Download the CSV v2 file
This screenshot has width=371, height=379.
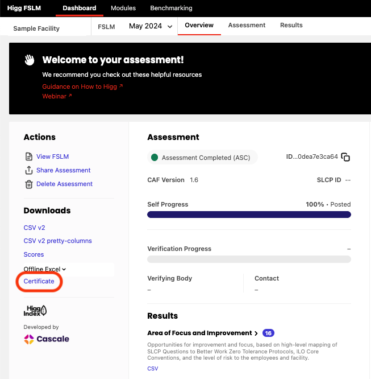pos(34,228)
